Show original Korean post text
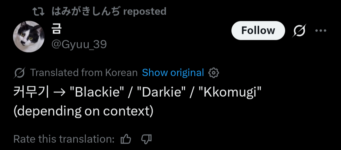341x150 pixels. pyautogui.click(x=173, y=73)
